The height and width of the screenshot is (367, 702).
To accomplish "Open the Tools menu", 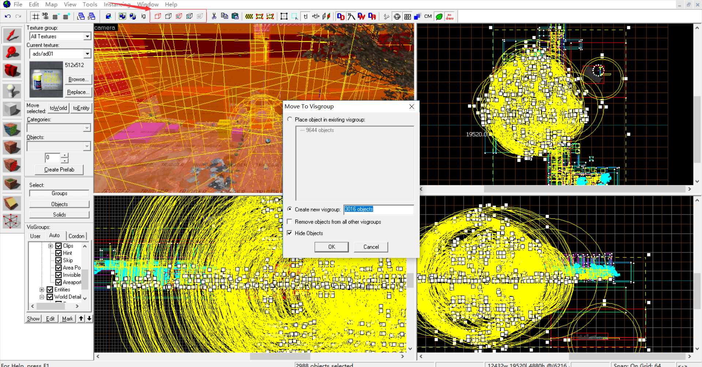I will 90,4.
